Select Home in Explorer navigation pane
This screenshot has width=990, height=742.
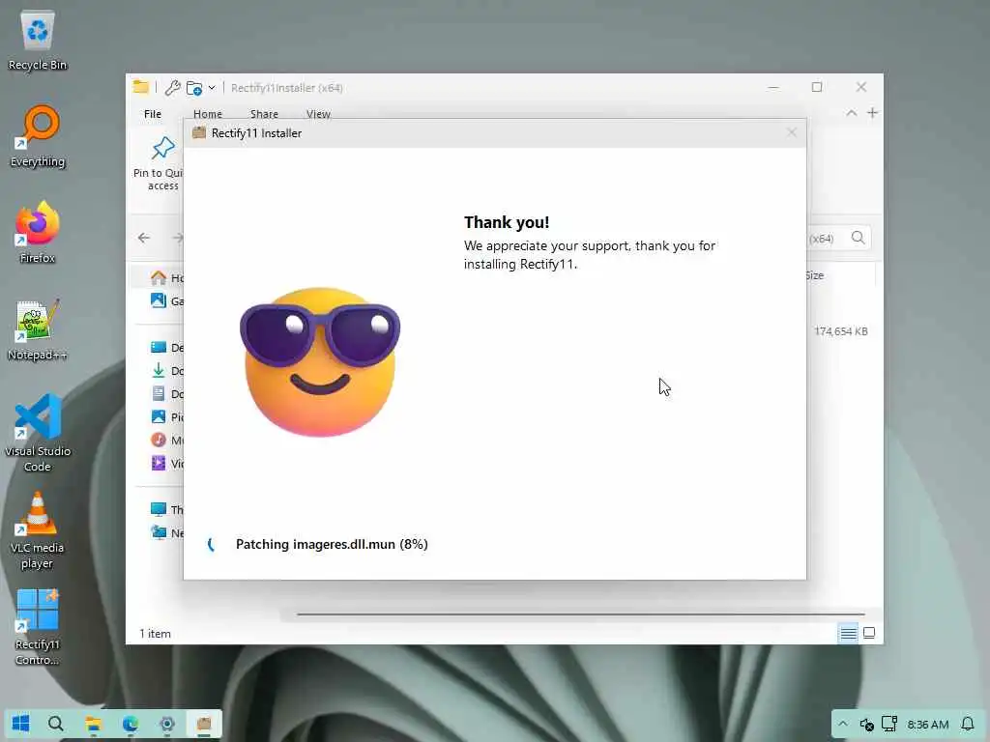(166, 277)
